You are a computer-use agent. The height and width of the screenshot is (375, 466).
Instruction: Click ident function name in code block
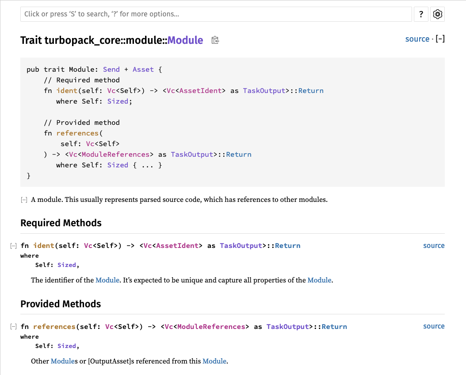tap(67, 91)
